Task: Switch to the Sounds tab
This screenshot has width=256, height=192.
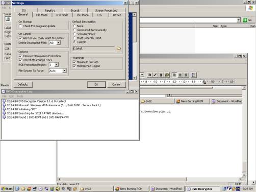Action: pos(75,10)
